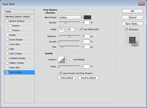The width and height of the screenshot is (147, 108).
Task: Toggle the Preview checkbox
Action: click(x=126, y=29)
